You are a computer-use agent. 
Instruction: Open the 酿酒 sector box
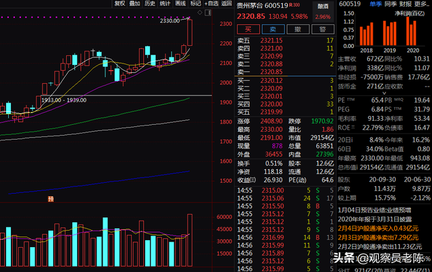(323, 11)
